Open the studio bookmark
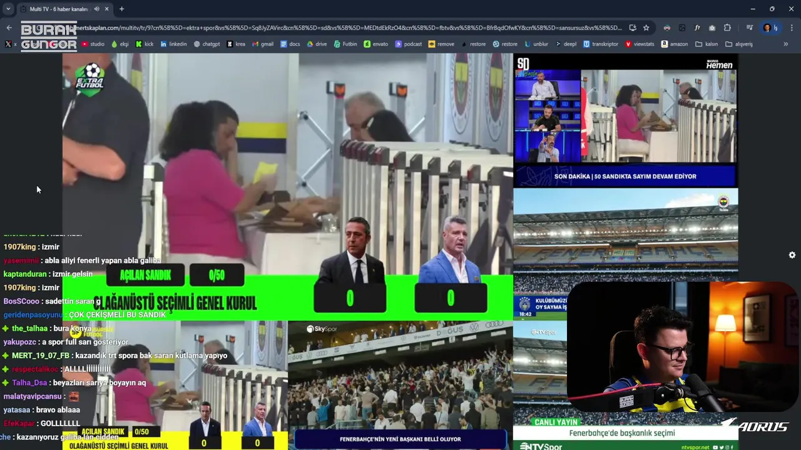The image size is (801, 450). tap(93, 44)
